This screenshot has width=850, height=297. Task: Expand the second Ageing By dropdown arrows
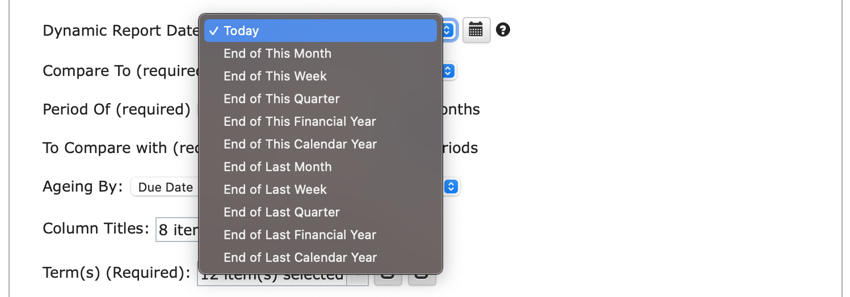point(451,186)
